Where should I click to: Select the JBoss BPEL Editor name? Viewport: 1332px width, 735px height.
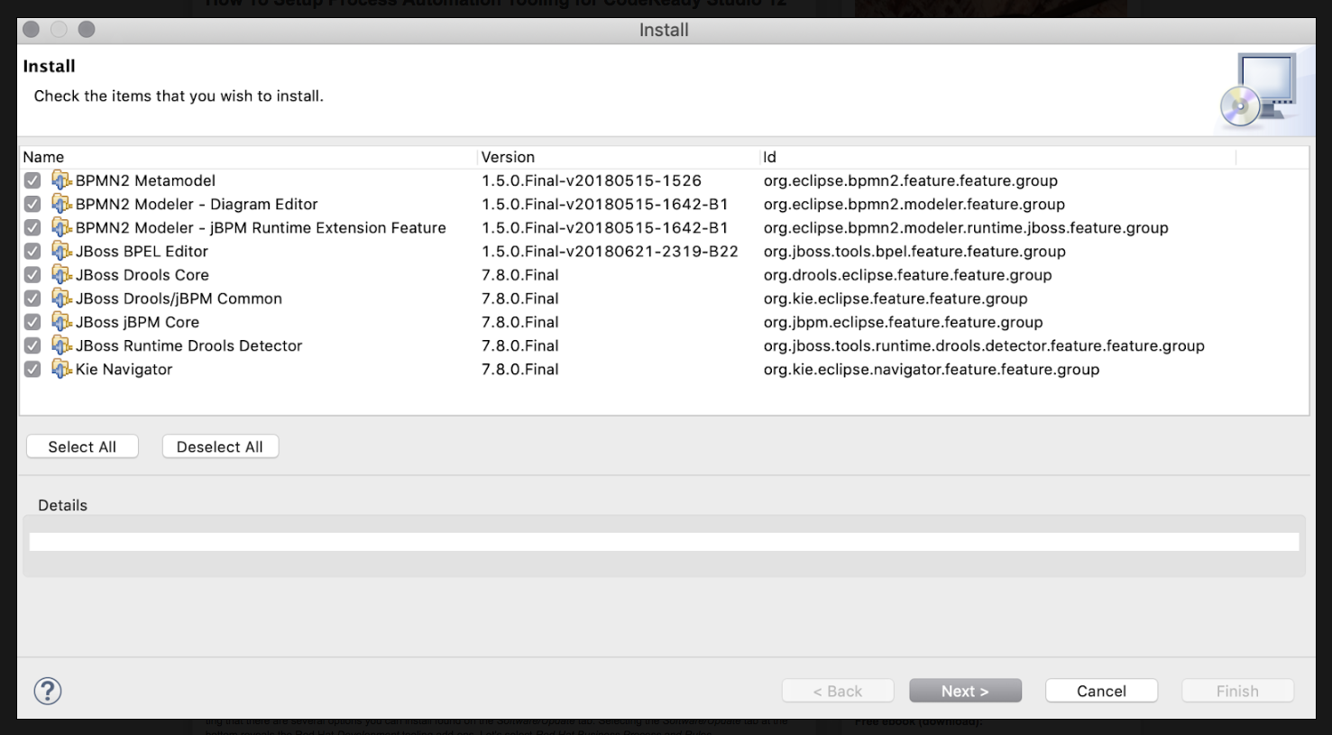[x=142, y=251]
